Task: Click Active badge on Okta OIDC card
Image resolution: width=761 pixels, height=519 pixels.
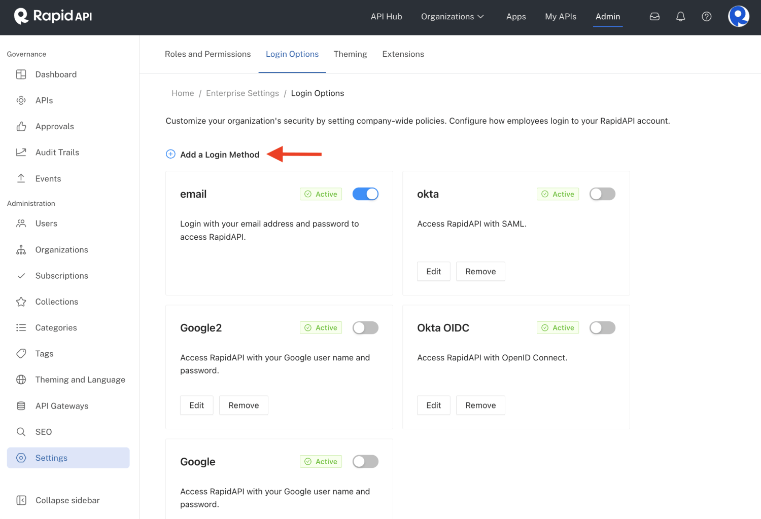Action: tap(558, 328)
